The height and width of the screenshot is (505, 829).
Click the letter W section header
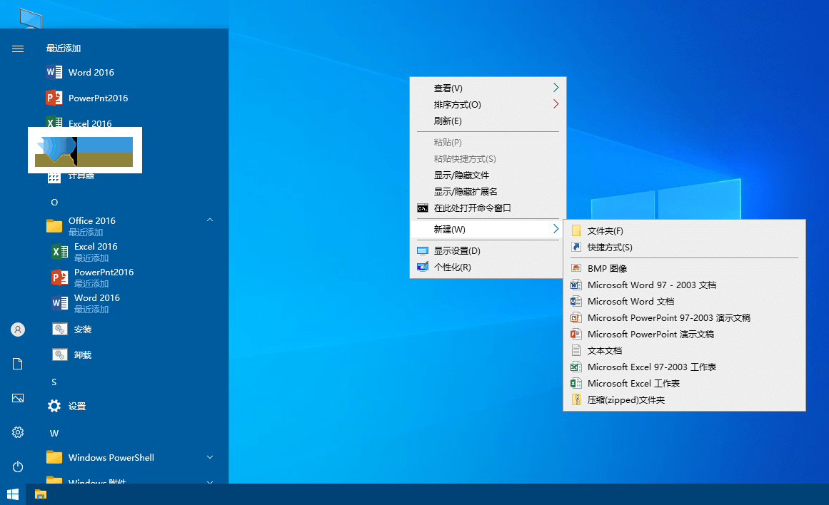point(54,433)
